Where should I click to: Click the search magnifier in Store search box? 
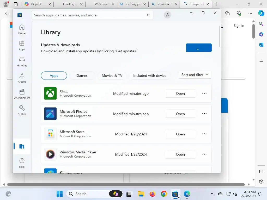[148, 15]
